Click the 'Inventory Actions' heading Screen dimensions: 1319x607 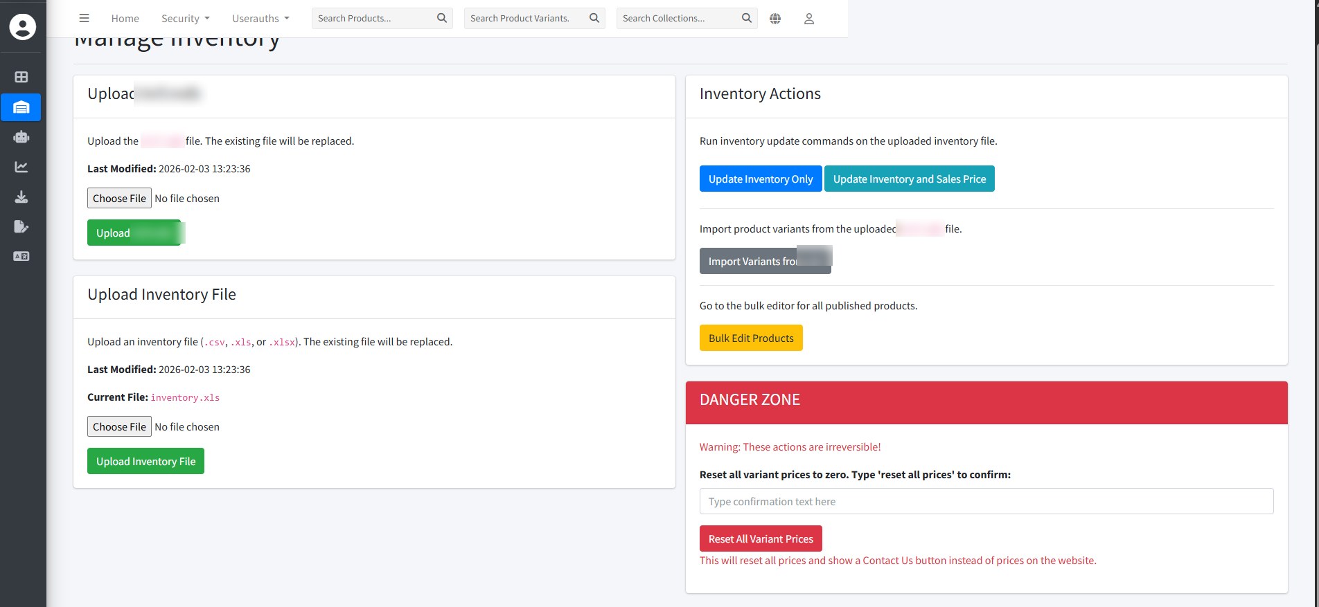pos(760,93)
